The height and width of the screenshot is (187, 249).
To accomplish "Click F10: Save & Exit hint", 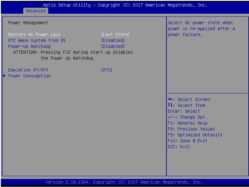I will pos(187,141).
